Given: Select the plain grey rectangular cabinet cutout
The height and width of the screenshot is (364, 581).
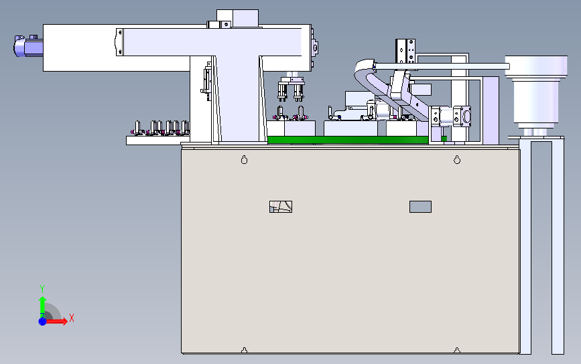Looking at the screenshot, I should [420, 206].
